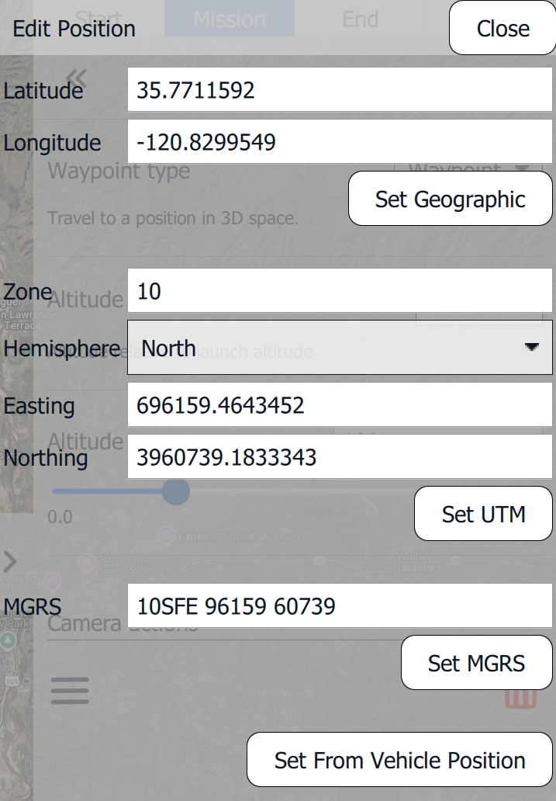Click the double-chevron collapse icon
The height and width of the screenshot is (801, 556).
[x=76, y=76]
